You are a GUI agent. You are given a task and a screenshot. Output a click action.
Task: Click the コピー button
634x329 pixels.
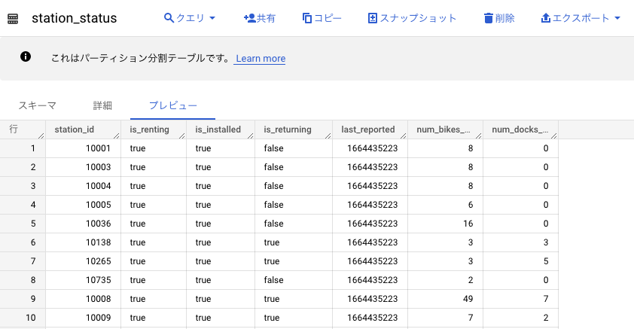[322, 18]
